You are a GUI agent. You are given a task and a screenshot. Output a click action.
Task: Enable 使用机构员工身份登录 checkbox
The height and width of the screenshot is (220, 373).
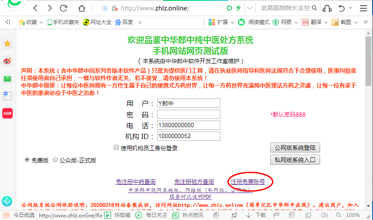point(116,148)
